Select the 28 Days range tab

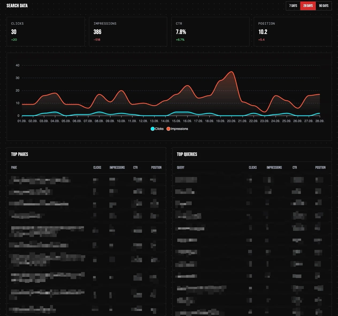click(x=308, y=6)
